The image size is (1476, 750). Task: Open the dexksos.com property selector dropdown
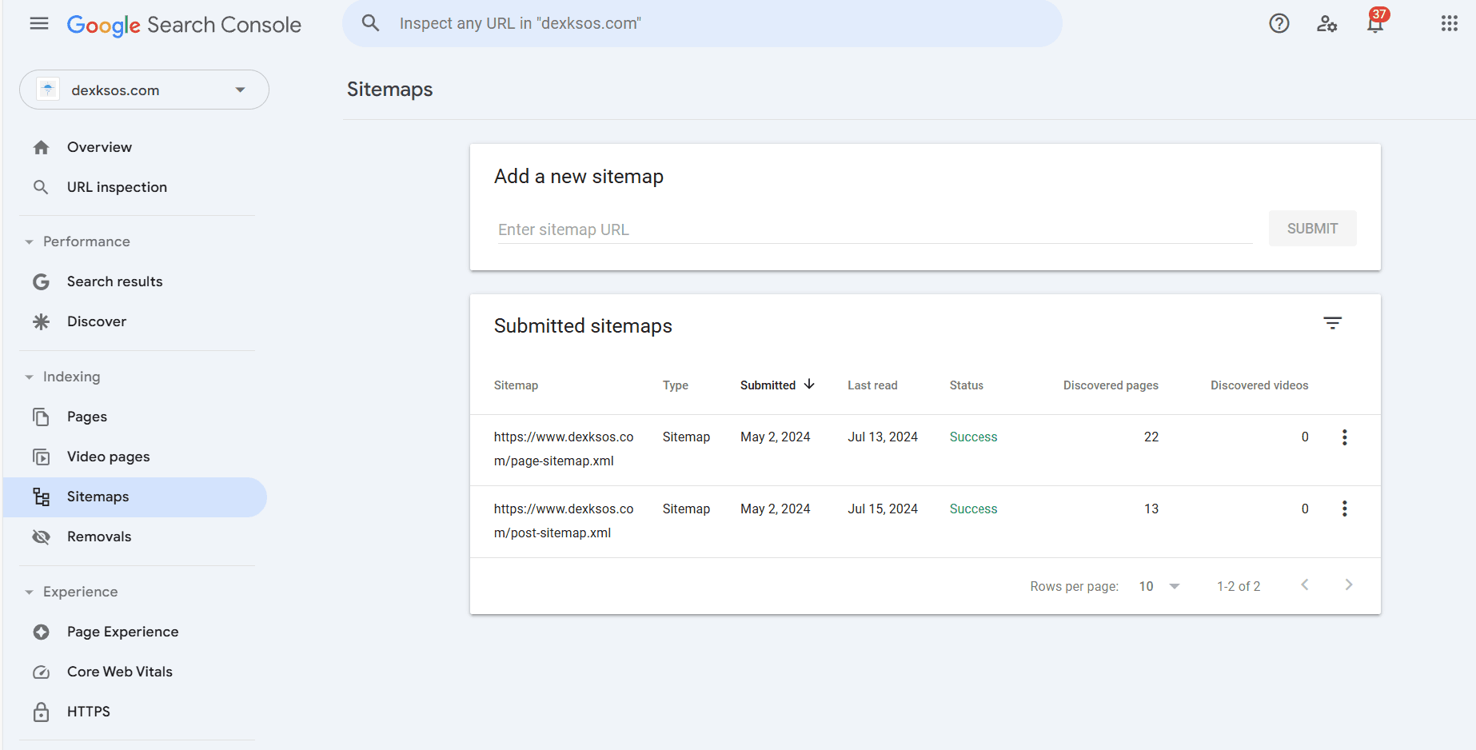145,90
